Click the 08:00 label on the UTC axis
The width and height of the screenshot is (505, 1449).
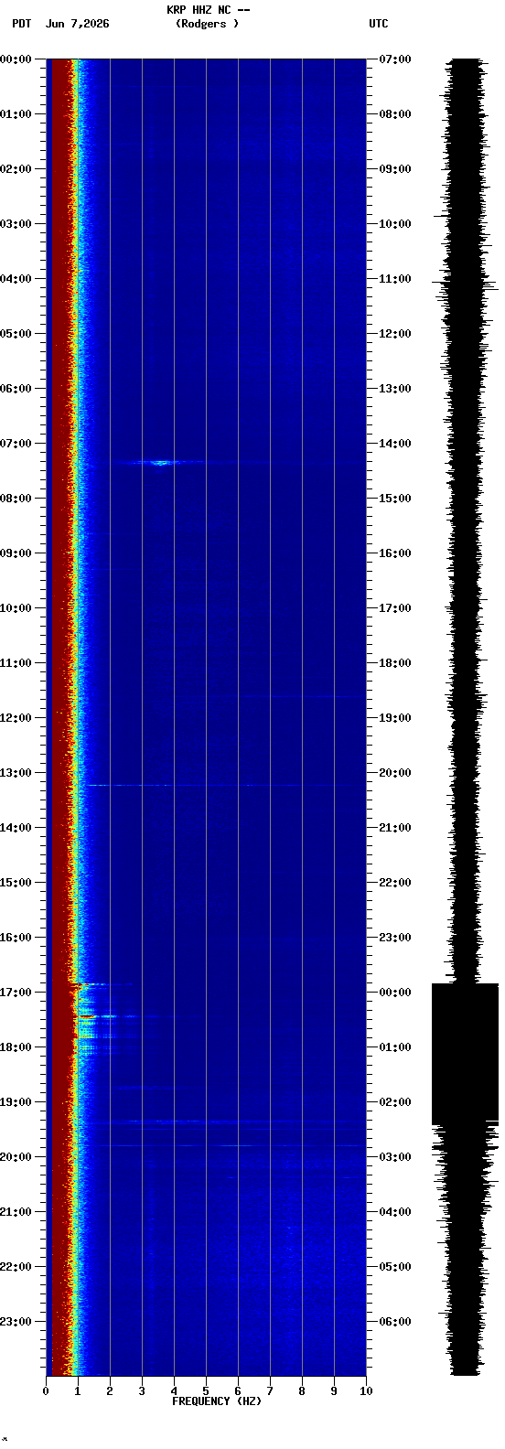(x=395, y=114)
